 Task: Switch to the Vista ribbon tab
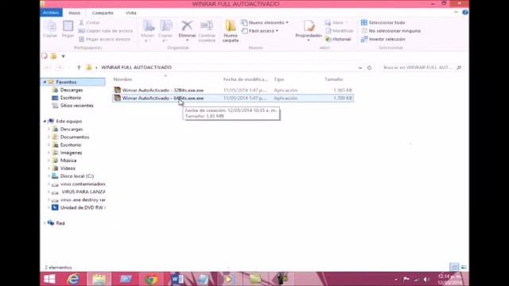[130, 13]
